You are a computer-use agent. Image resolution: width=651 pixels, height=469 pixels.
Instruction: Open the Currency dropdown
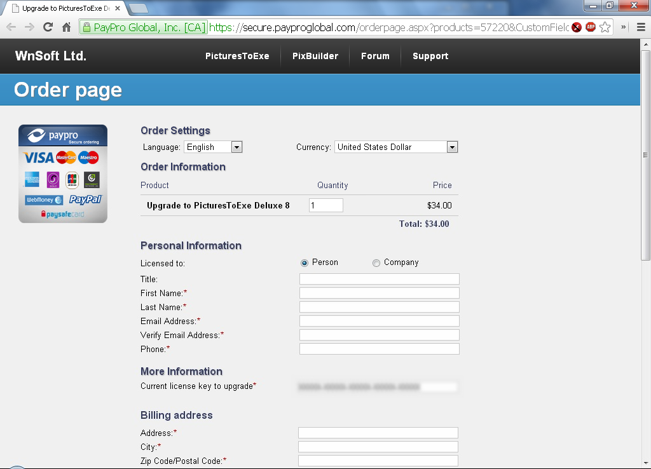tap(396, 147)
